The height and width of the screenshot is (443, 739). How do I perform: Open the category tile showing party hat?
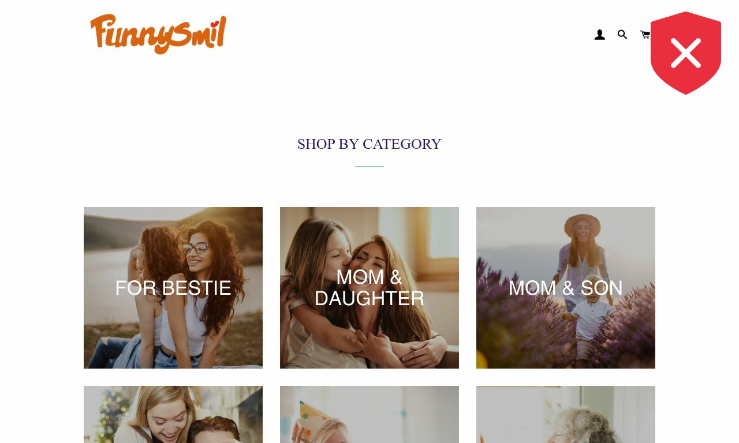[x=369, y=414]
